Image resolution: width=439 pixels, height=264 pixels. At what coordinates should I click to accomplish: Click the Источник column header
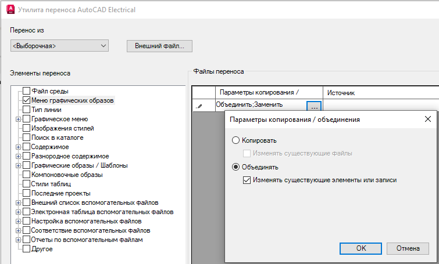(381, 92)
